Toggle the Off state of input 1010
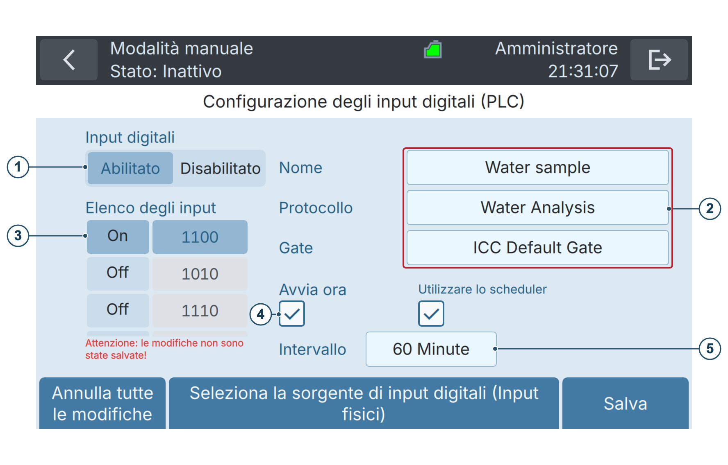Viewport: 728px width, 465px height. pyautogui.click(x=118, y=273)
